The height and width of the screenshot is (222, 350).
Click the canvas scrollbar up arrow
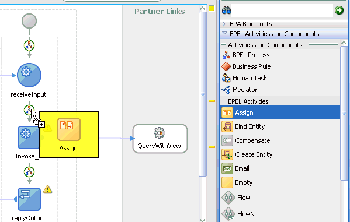202,9
